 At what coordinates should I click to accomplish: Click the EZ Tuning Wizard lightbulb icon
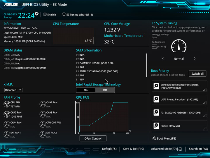[x=64, y=15]
